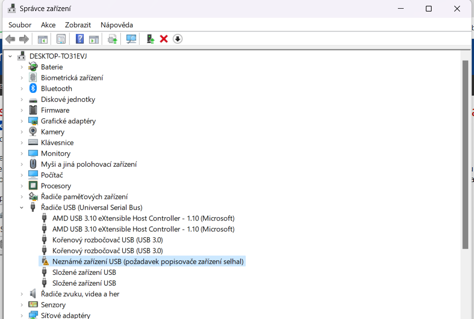Click the Řadiče zvuku speaker icon
This screenshot has width=474, height=319.
pyautogui.click(x=33, y=294)
